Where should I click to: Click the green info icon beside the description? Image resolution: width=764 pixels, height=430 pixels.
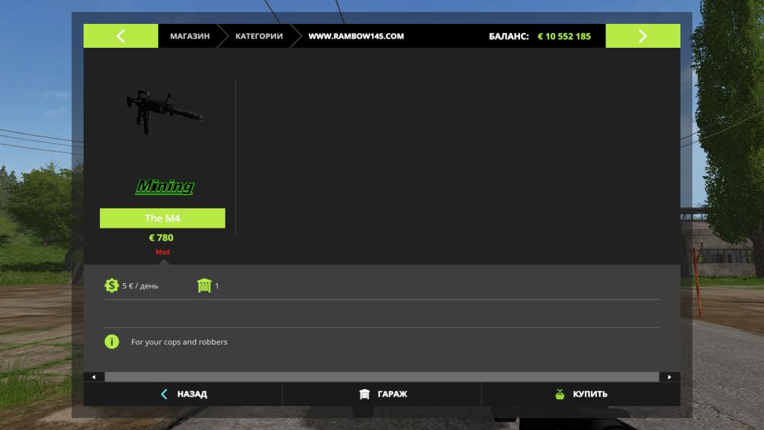coord(112,342)
